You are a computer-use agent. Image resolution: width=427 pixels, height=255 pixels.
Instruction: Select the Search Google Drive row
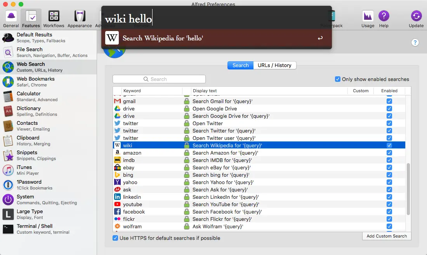tap(259, 116)
